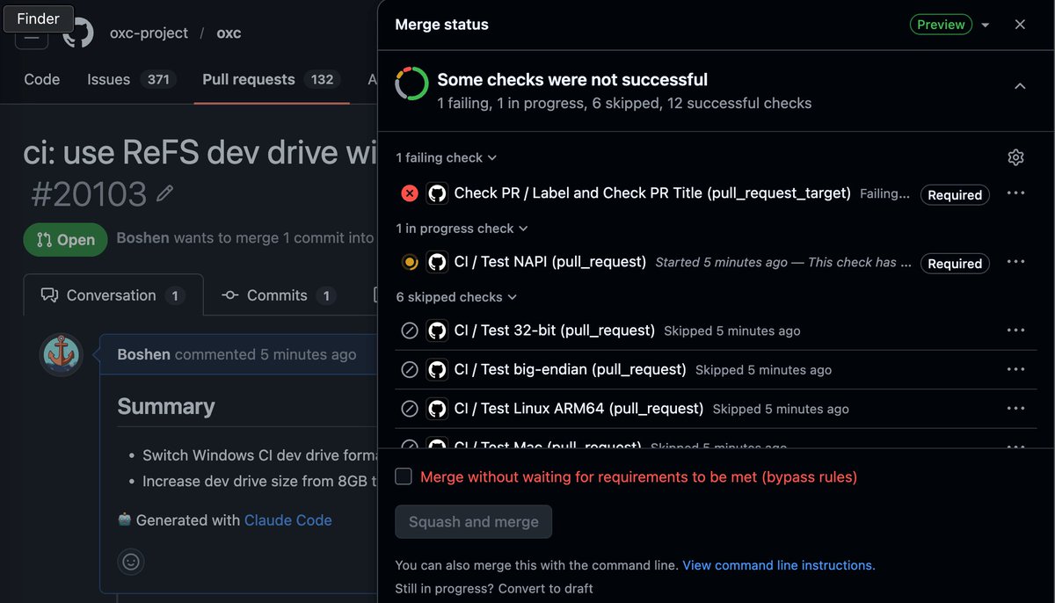This screenshot has width=1055, height=603.
Task: Click Boshen author link in comment header
Action: click(143, 354)
